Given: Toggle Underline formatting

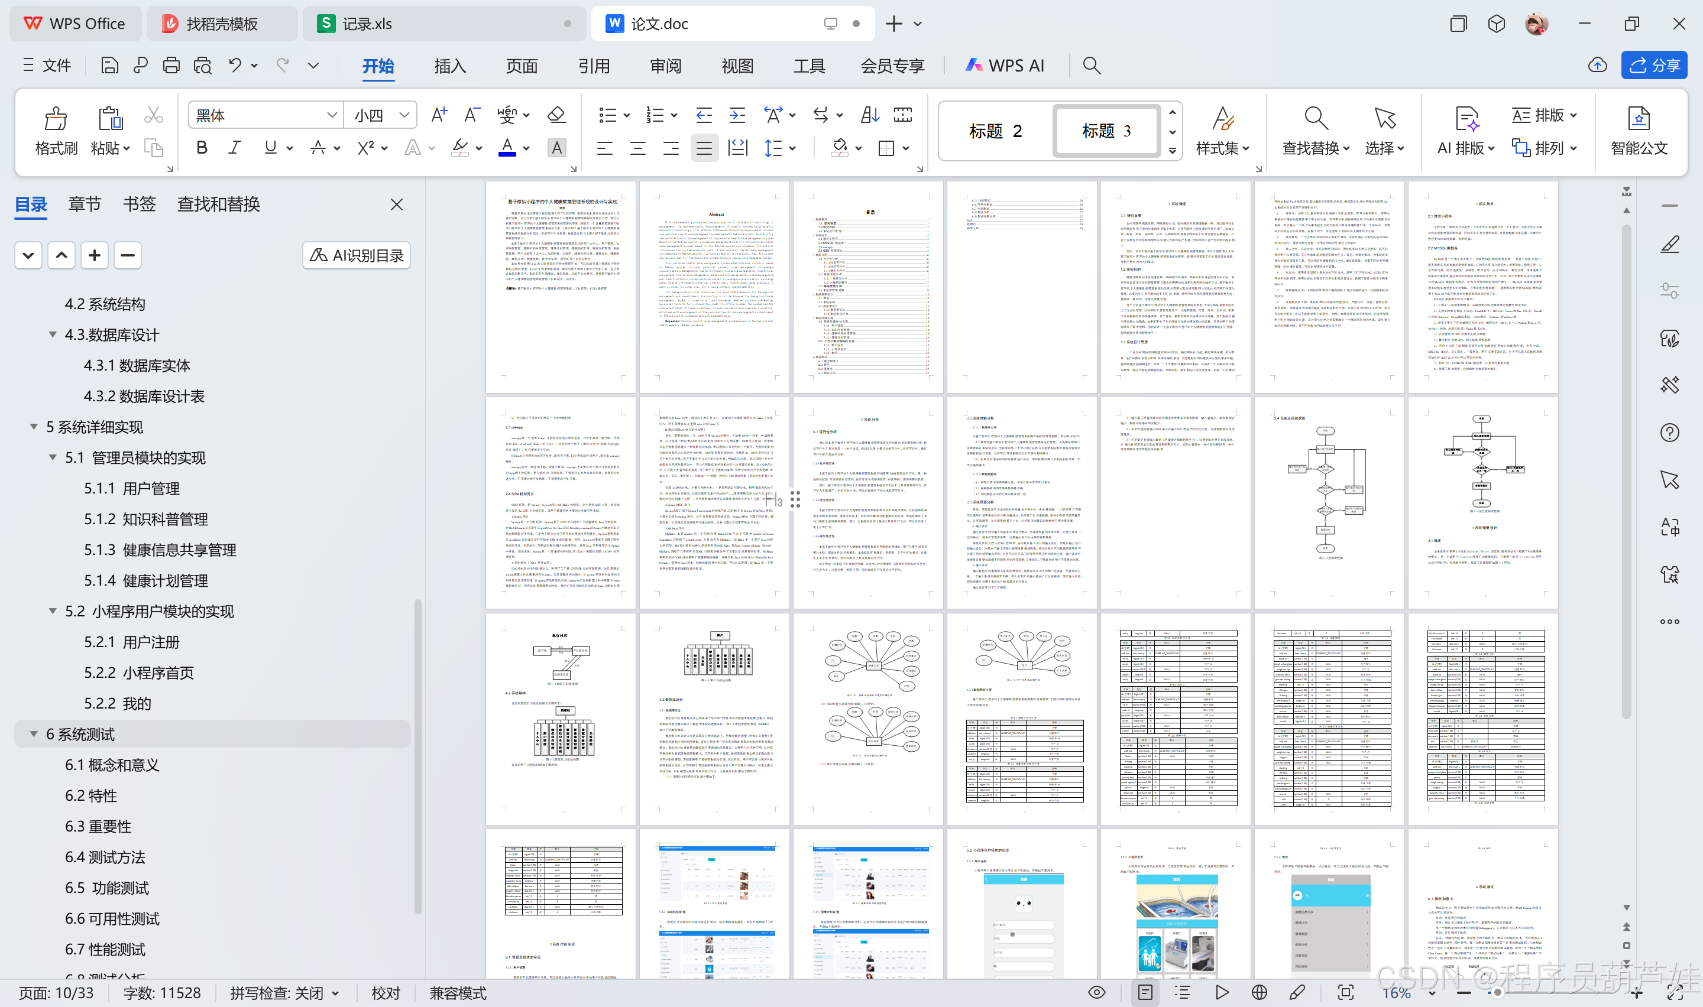Looking at the screenshot, I should coord(271,148).
